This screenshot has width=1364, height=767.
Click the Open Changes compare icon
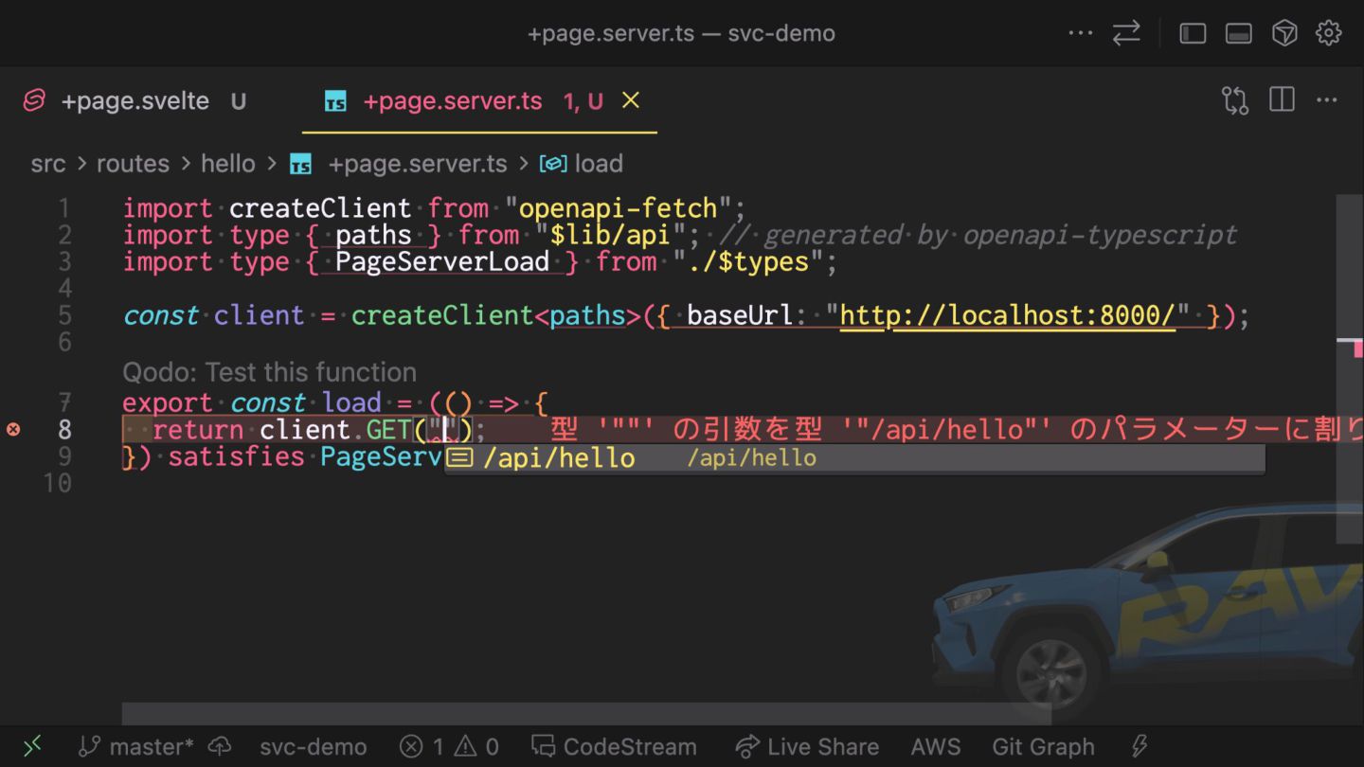[1235, 100]
